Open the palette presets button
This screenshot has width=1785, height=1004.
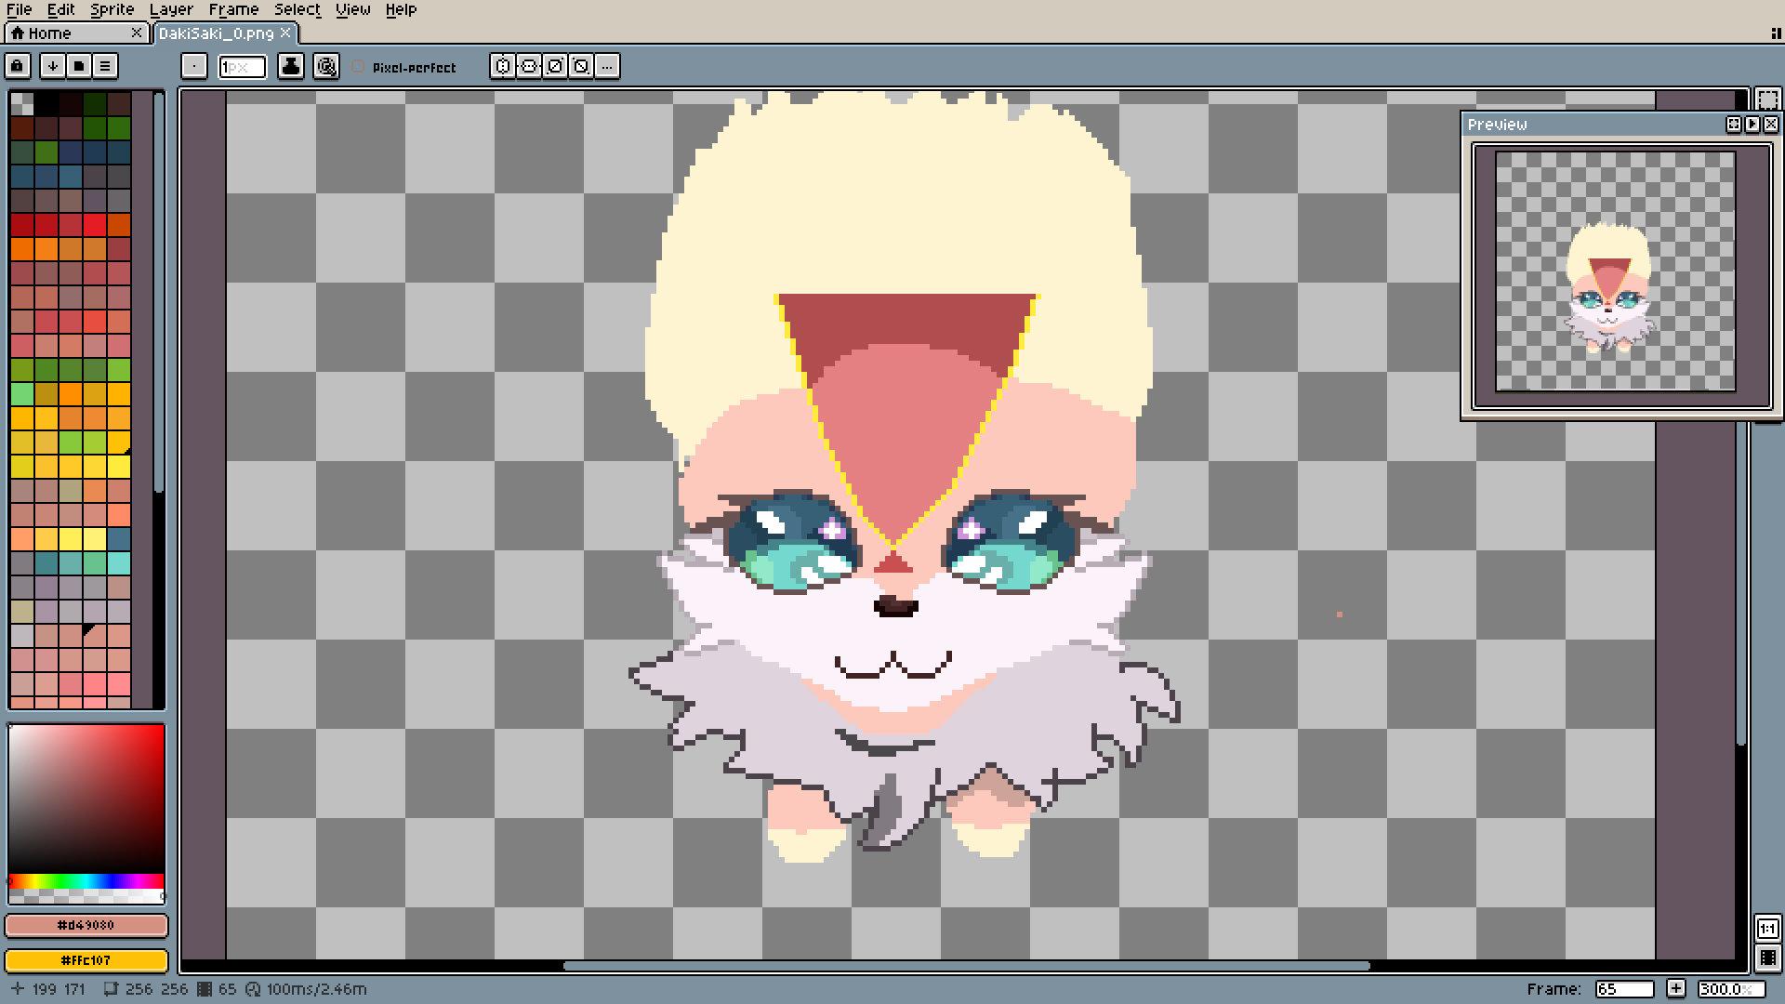coord(79,66)
